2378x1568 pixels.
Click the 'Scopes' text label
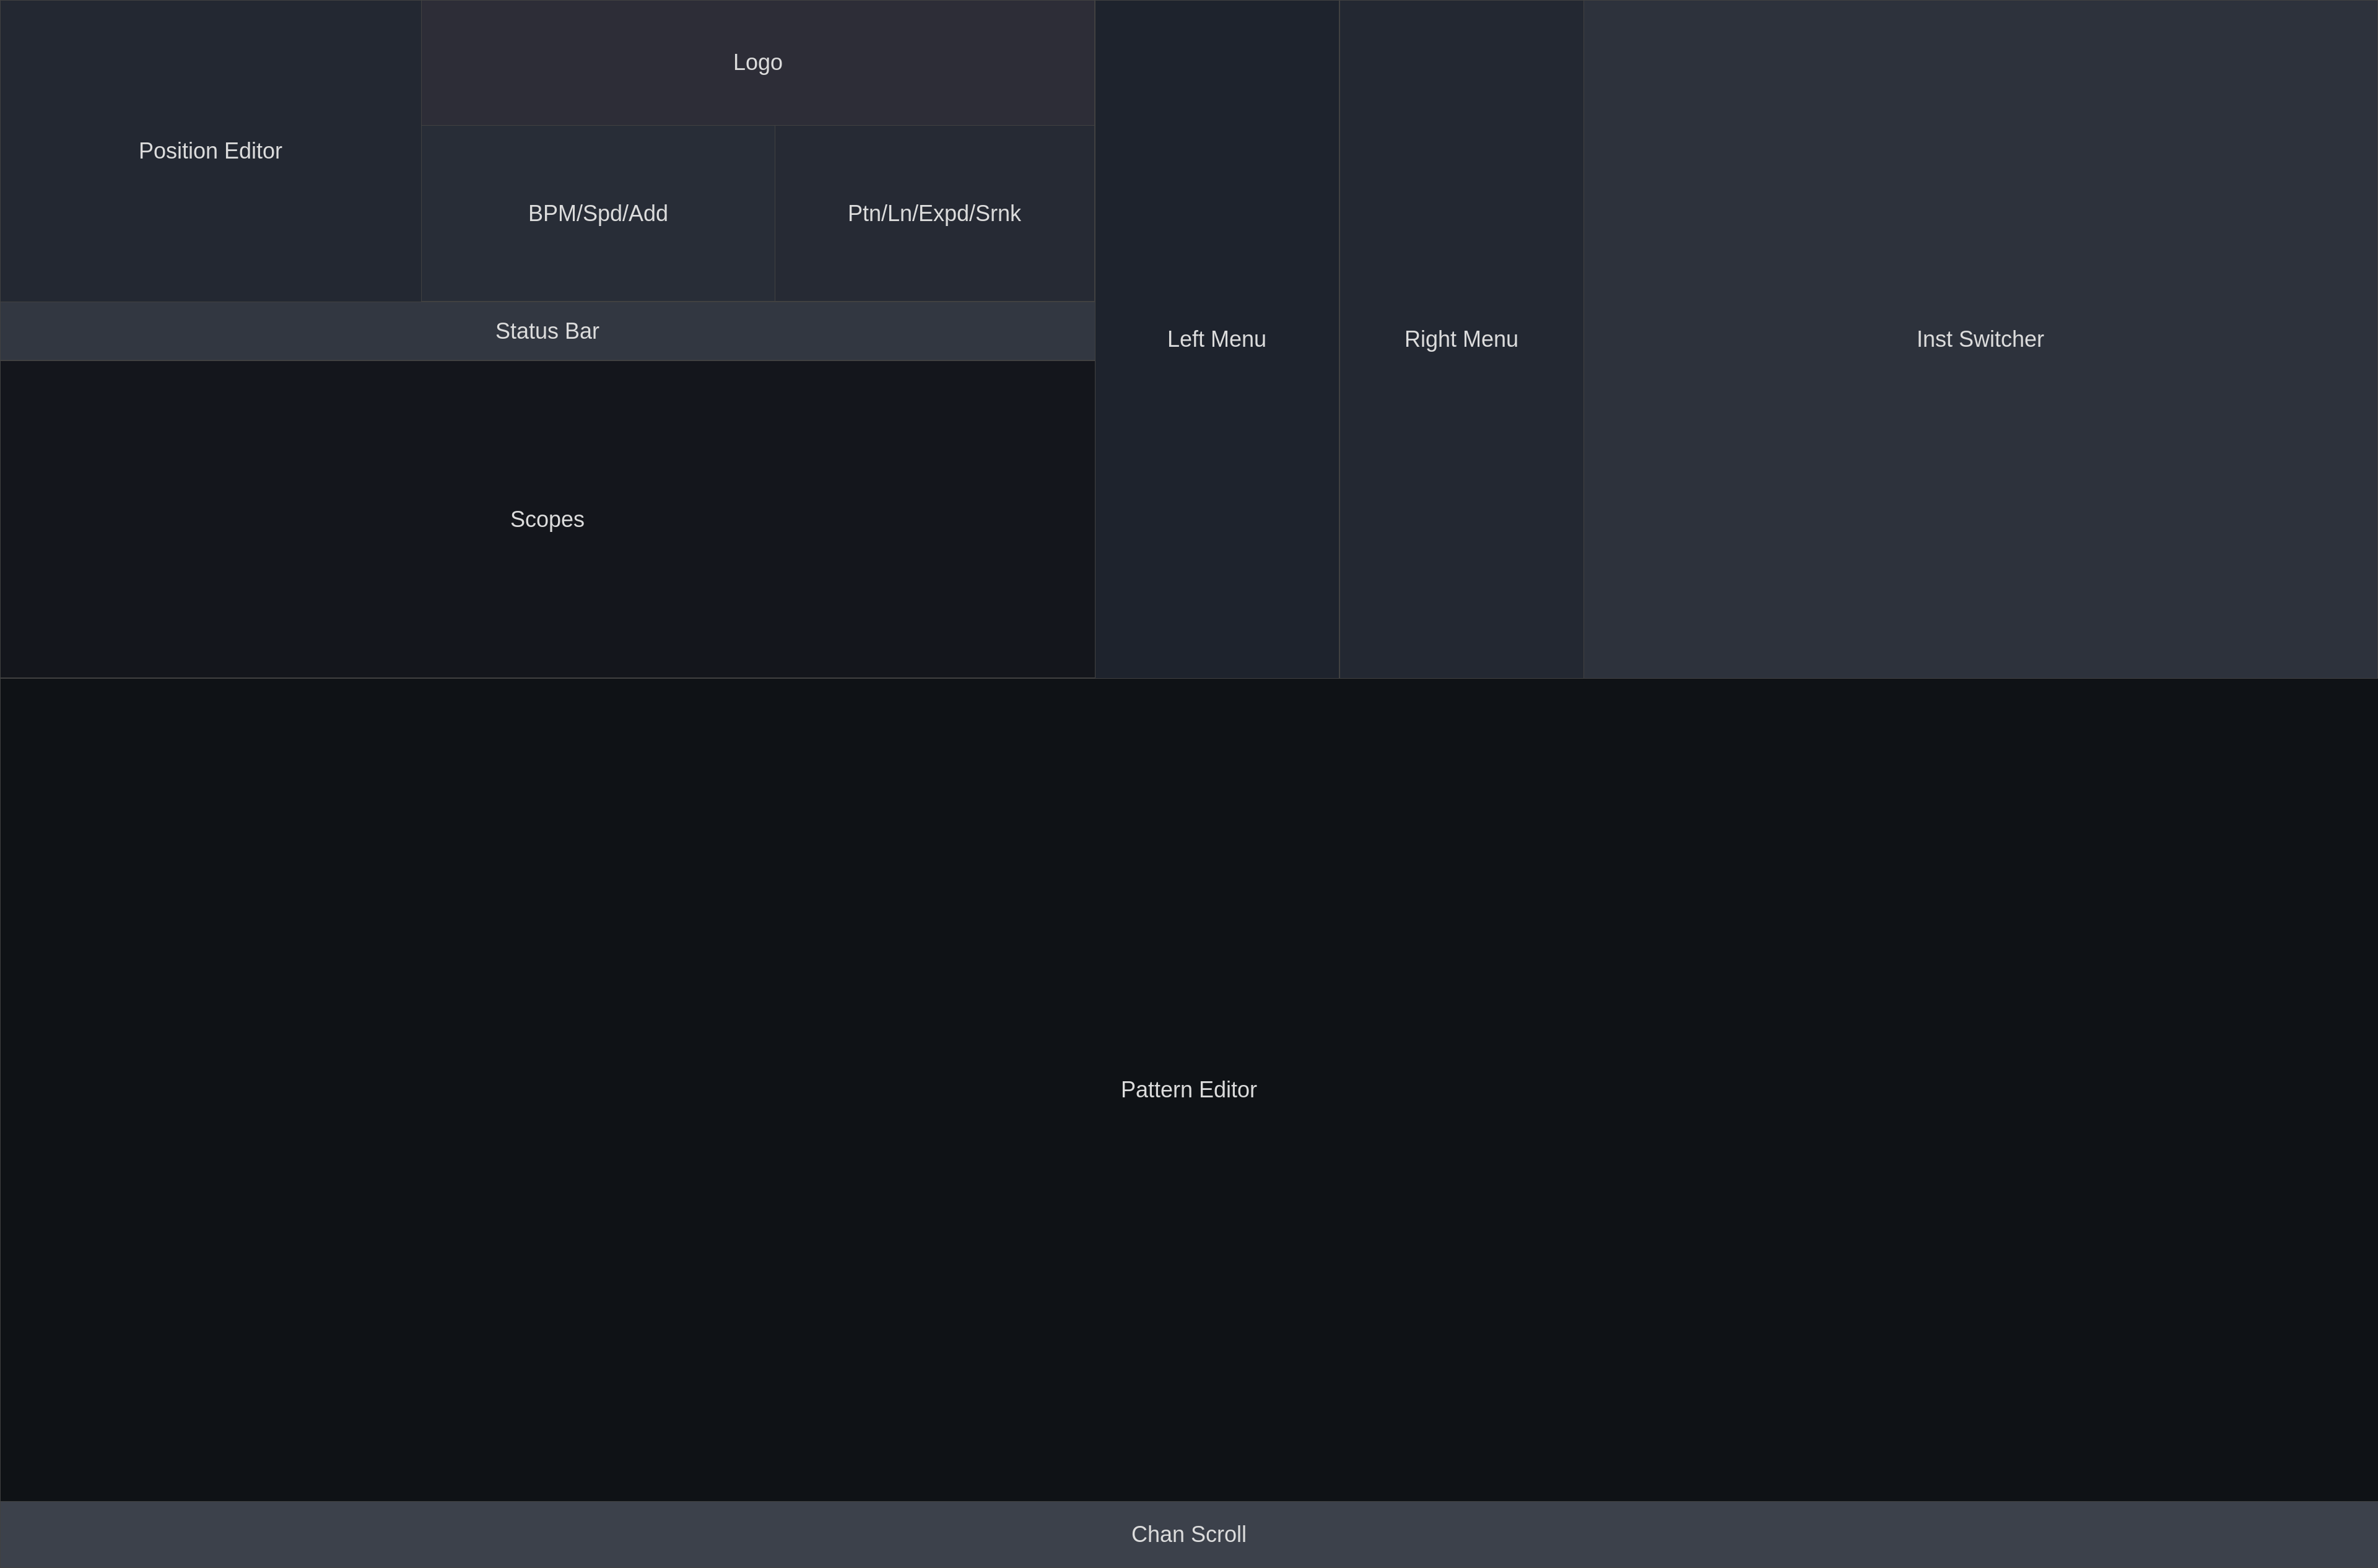(547, 519)
